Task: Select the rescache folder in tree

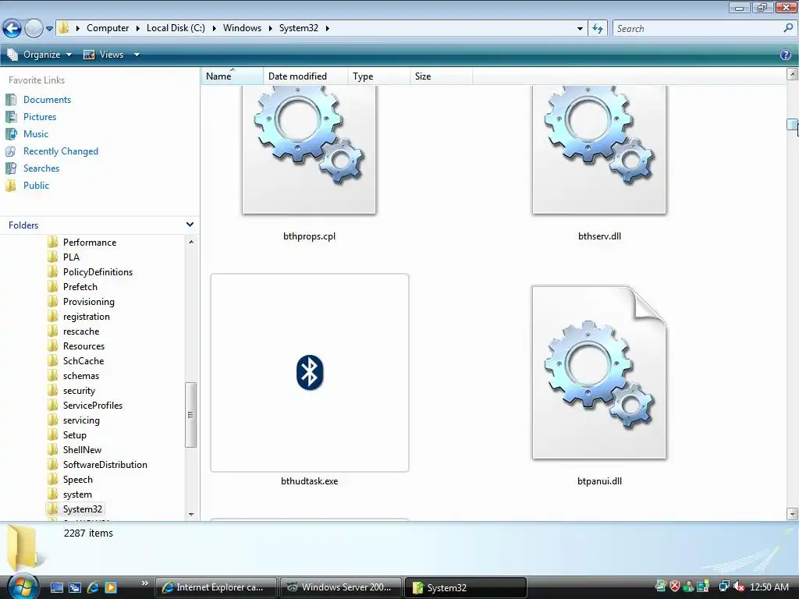Action: 81,331
